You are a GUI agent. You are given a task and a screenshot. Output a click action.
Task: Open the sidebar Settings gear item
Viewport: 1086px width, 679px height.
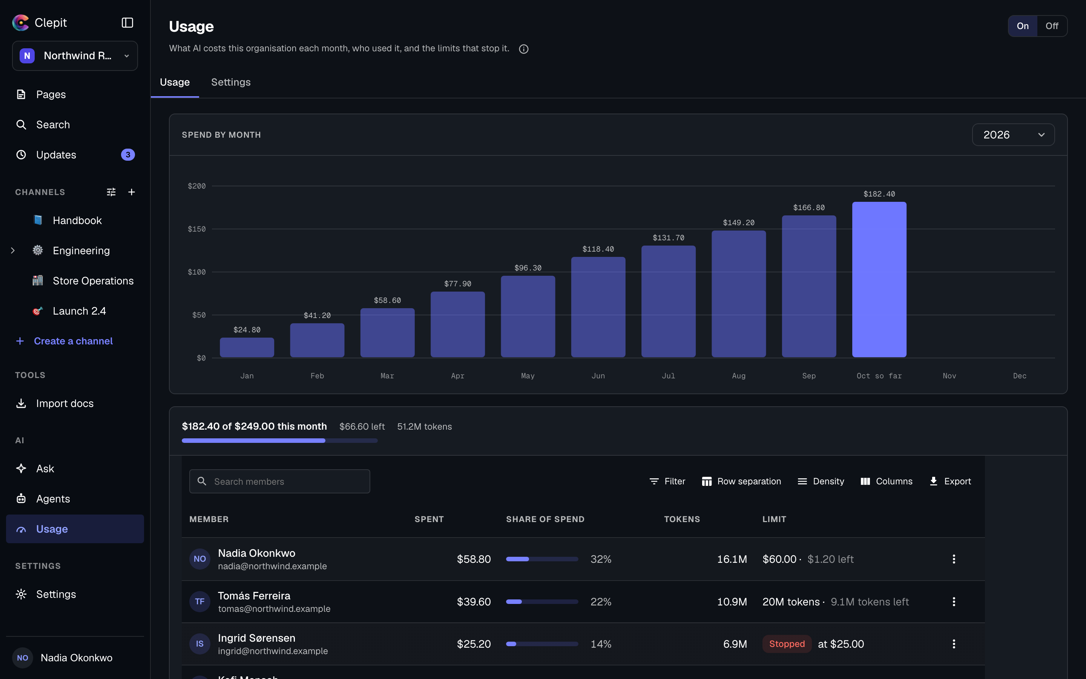click(x=75, y=594)
